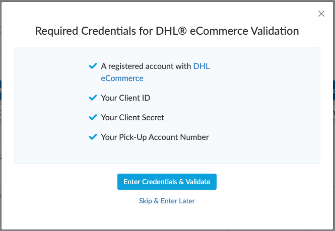Click checkmark beside the registered account item
This screenshot has height=231, width=335.
[x=92, y=66]
